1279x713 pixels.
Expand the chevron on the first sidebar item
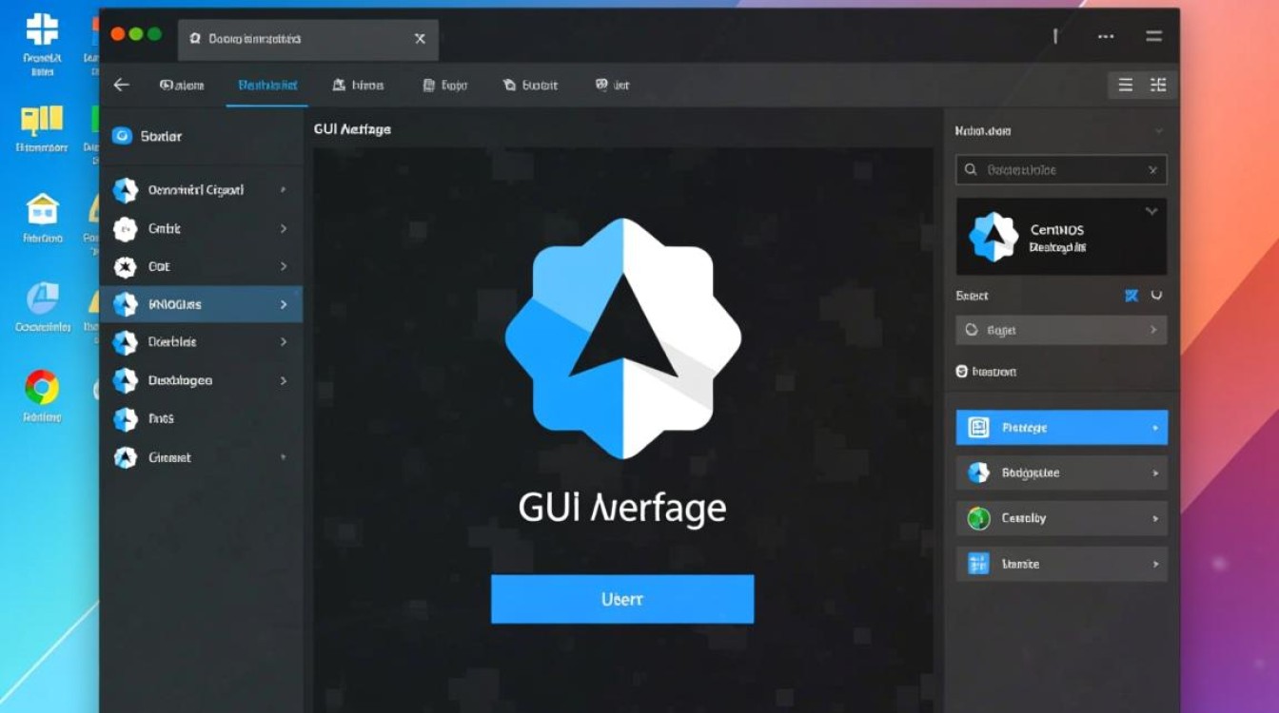tap(283, 190)
